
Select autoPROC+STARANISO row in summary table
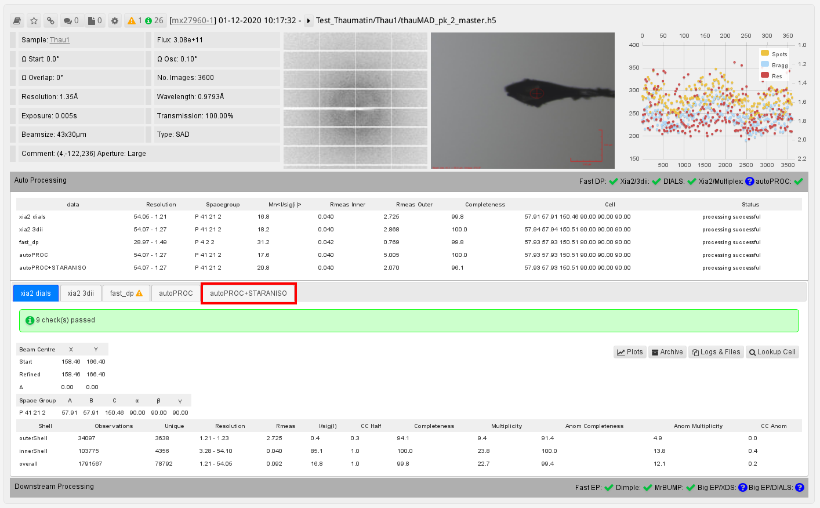(409, 268)
